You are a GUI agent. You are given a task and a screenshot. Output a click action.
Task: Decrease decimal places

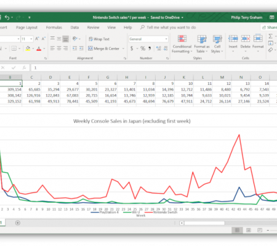tap(166, 49)
